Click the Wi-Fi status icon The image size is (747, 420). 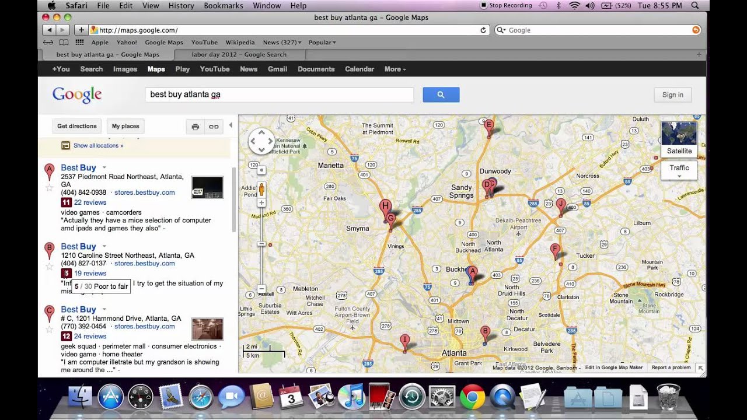(x=574, y=5)
